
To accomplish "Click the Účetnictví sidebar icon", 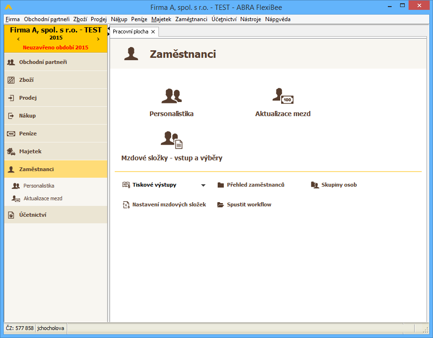I will (x=11, y=215).
